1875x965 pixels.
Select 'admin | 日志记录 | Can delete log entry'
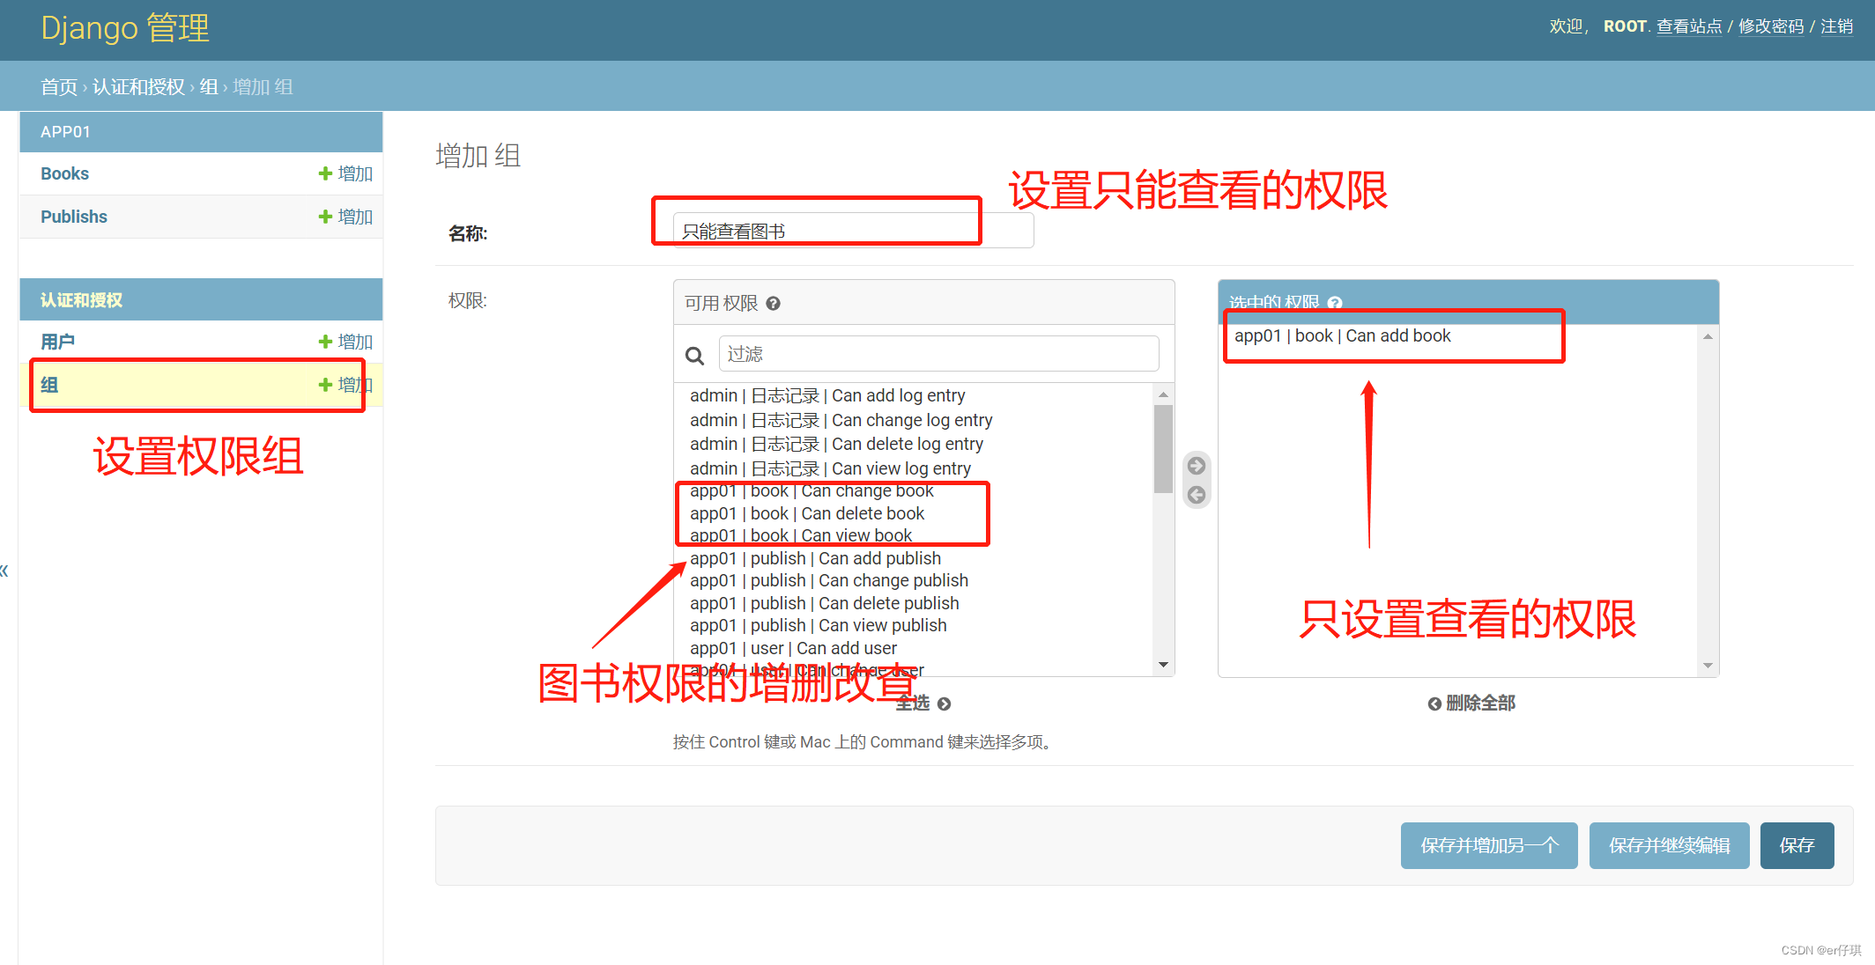click(836, 444)
